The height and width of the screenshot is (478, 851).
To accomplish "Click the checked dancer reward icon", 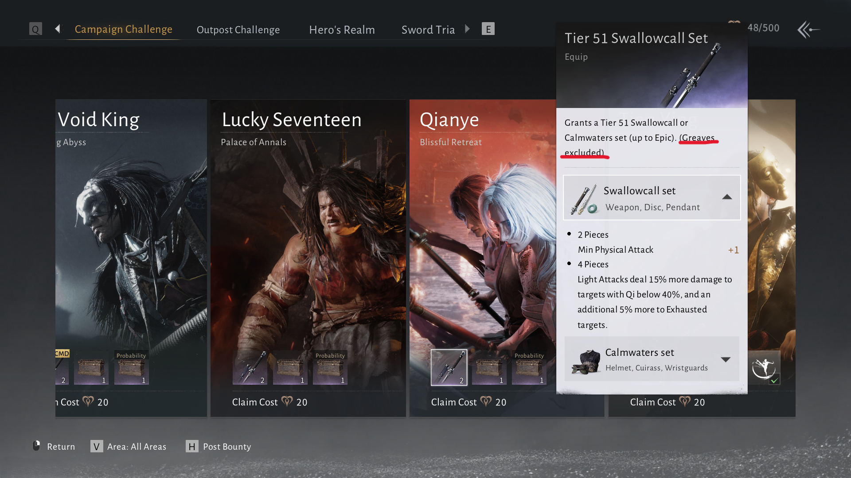I will 764,367.
